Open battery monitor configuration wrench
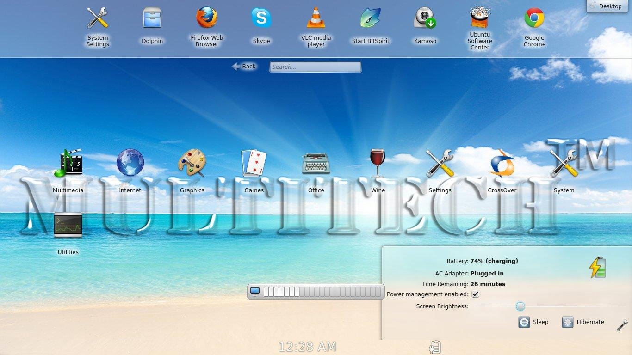 [x=622, y=325]
